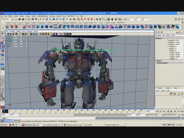The image size is (184, 138).
Task: Select the Anim radio button in Layer Editor
Action: point(173,88)
